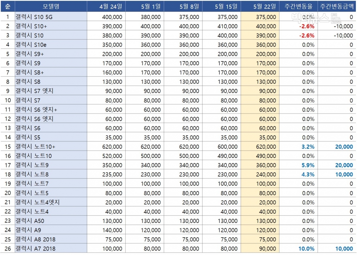This screenshot has height=255, width=357.
Task: Select the A7 2018 May 22 price 90,000
Action: pyautogui.click(x=268, y=249)
